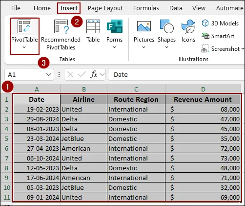Open the Pictures insert option
This screenshot has width=245, height=206.
point(144,35)
